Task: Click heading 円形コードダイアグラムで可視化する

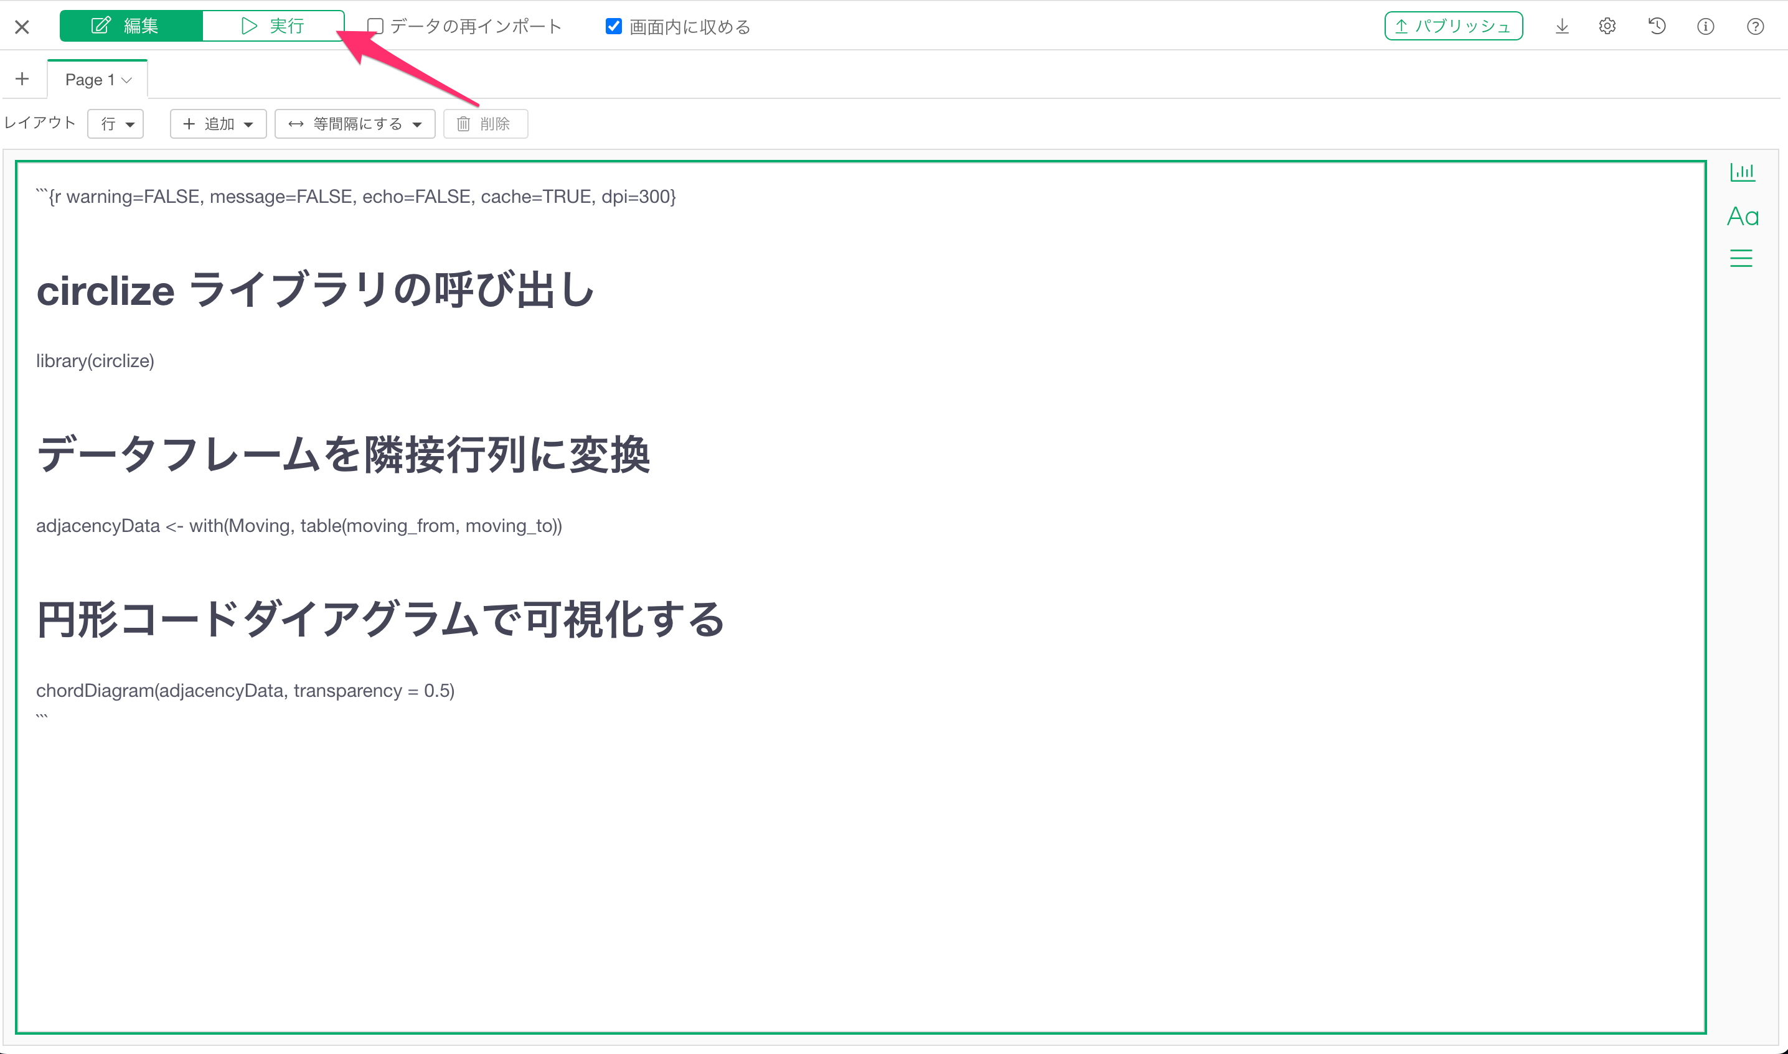Action: tap(380, 619)
